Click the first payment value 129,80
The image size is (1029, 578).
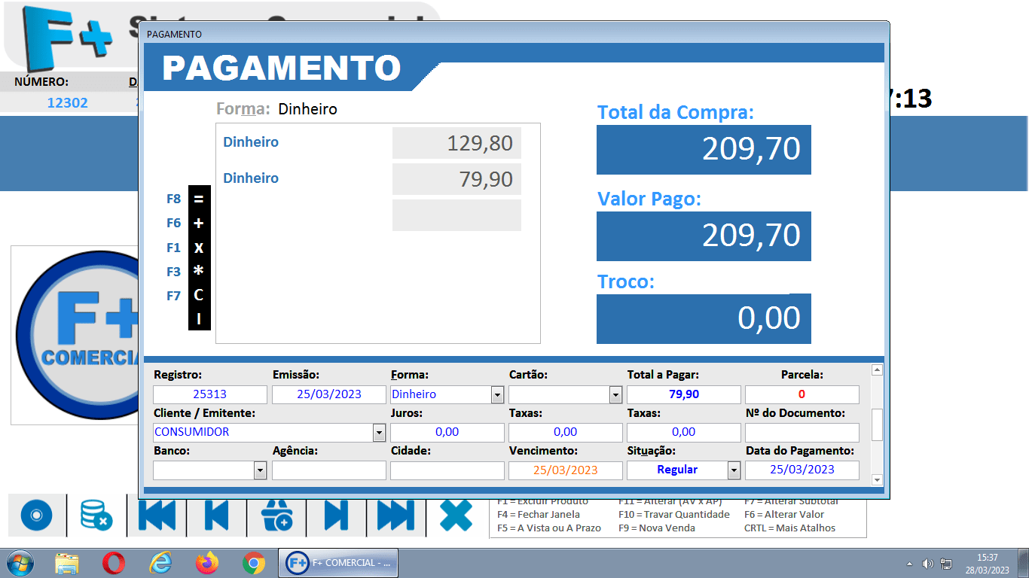click(x=456, y=143)
